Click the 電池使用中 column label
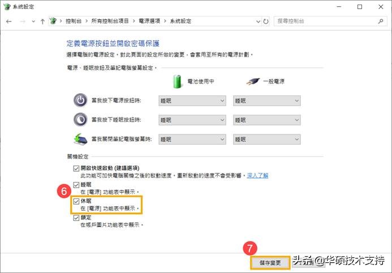The width and height of the screenshot is (392, 273). pyautogui.click(x=201, y=81)
